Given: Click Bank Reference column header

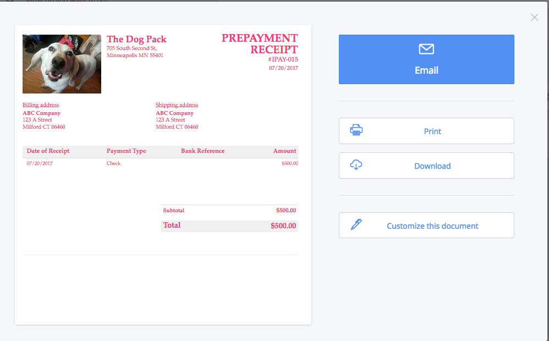Looking at the screenshot, I should pos(203,151).
